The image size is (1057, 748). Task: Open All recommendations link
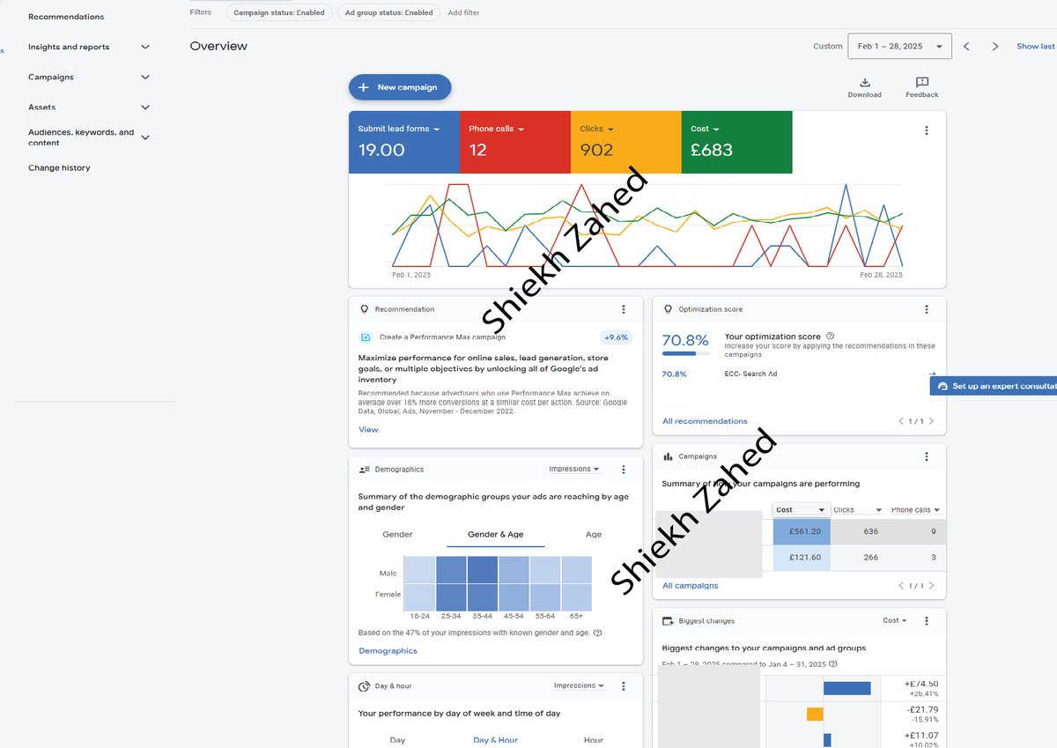[x=705, y=421]
